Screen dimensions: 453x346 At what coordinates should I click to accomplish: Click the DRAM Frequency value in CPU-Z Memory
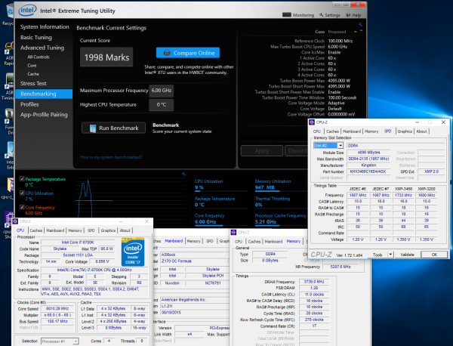(314, 282)
